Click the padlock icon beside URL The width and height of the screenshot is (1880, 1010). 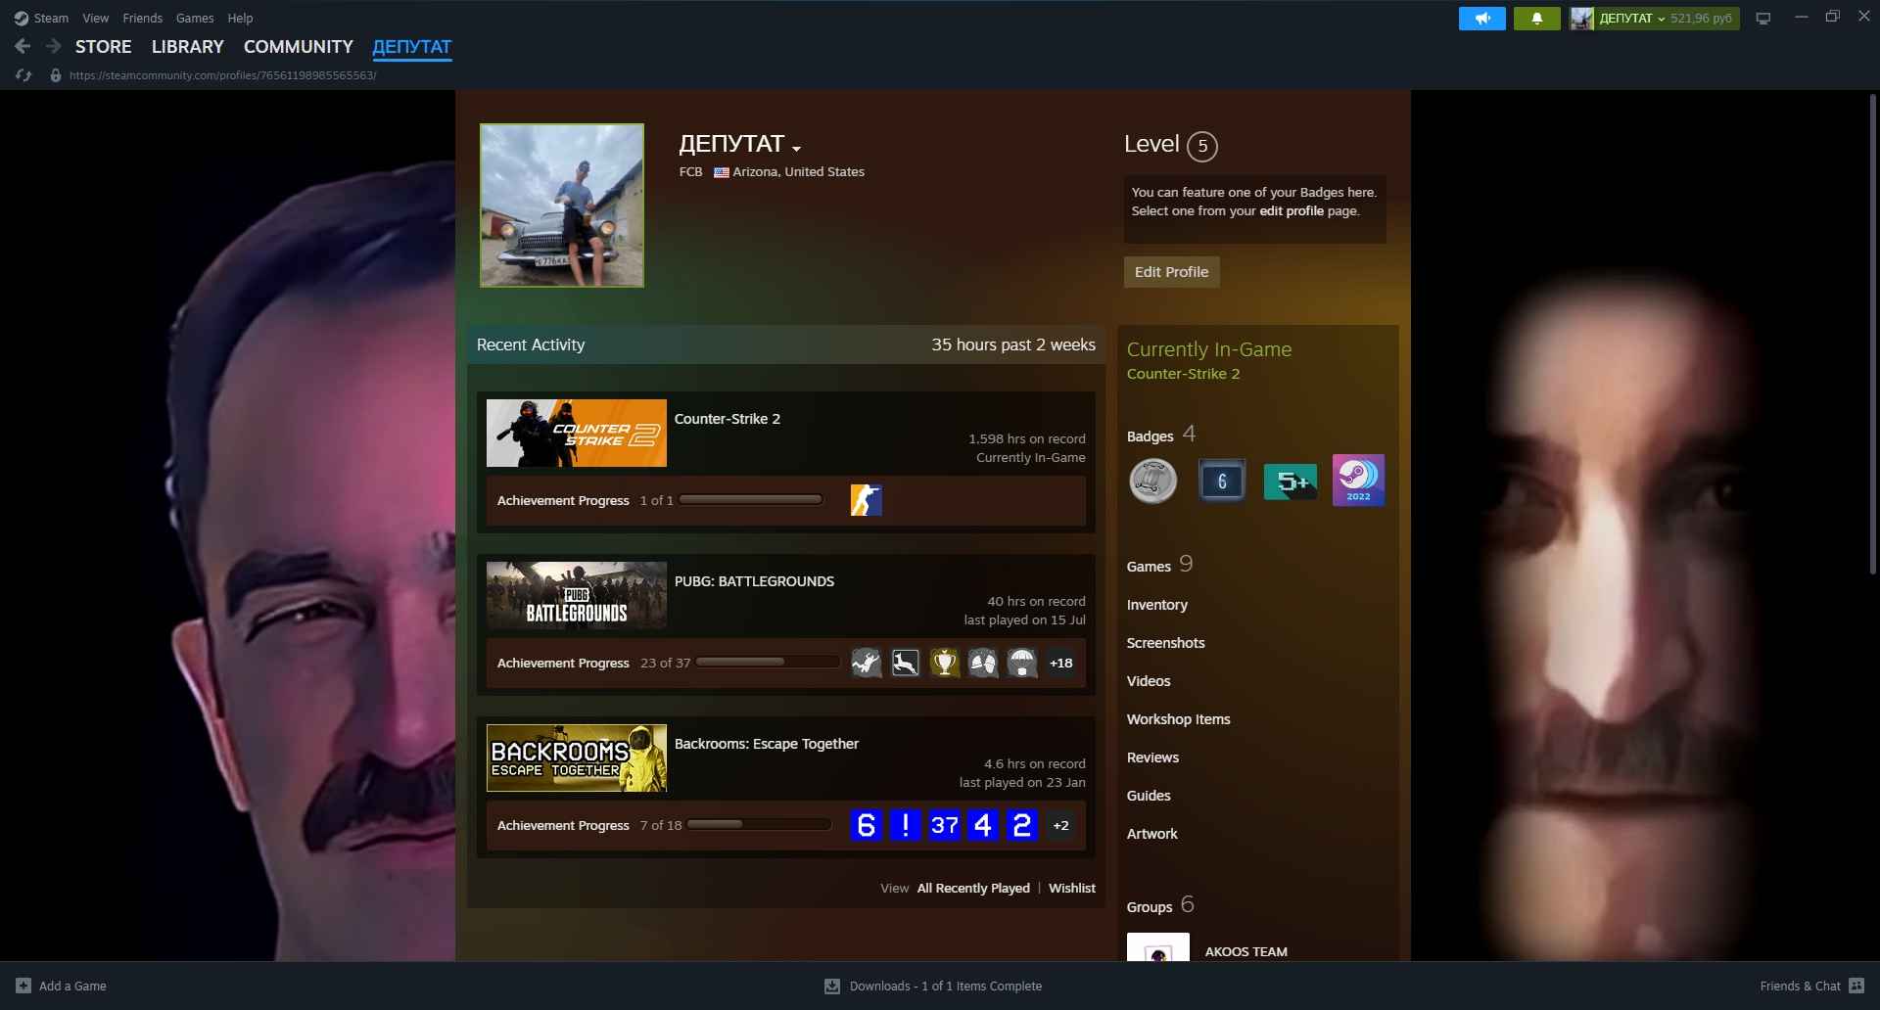pos(56,75)
